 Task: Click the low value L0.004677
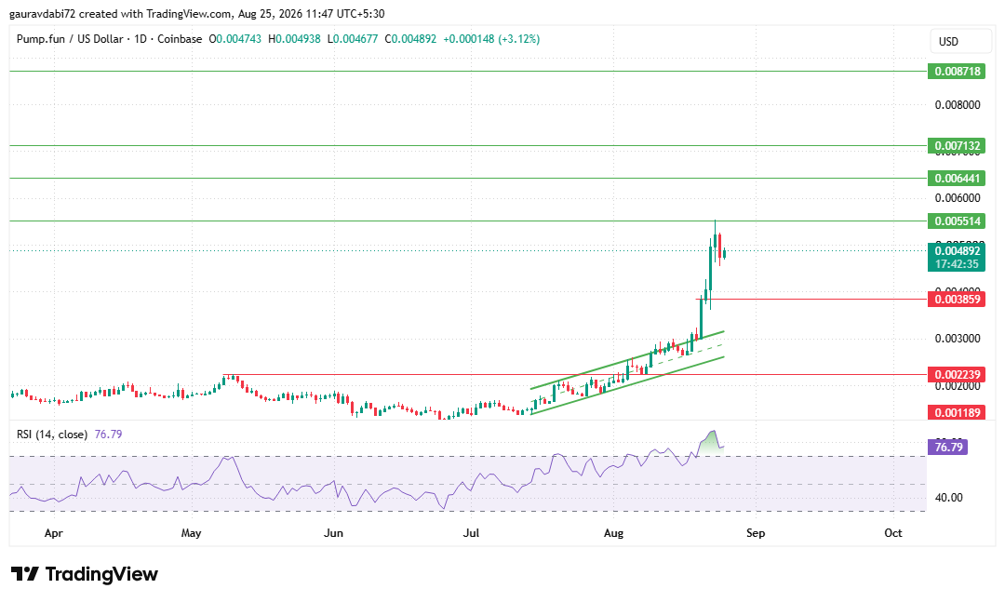(x=354, y=39)
